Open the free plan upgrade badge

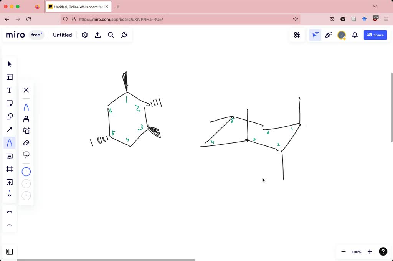[x=36, y=35]
